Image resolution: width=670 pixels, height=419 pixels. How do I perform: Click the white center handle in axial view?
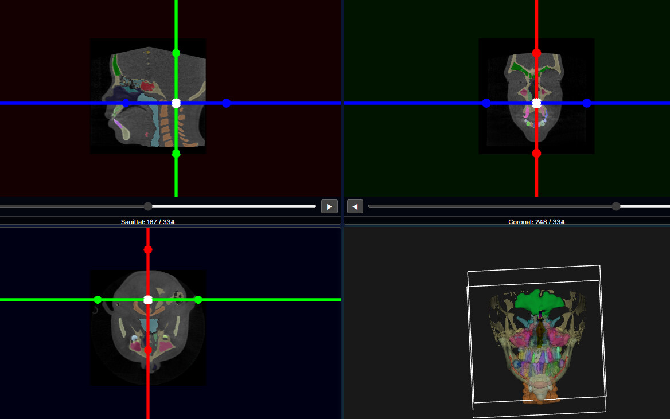[x=148, y=300]
